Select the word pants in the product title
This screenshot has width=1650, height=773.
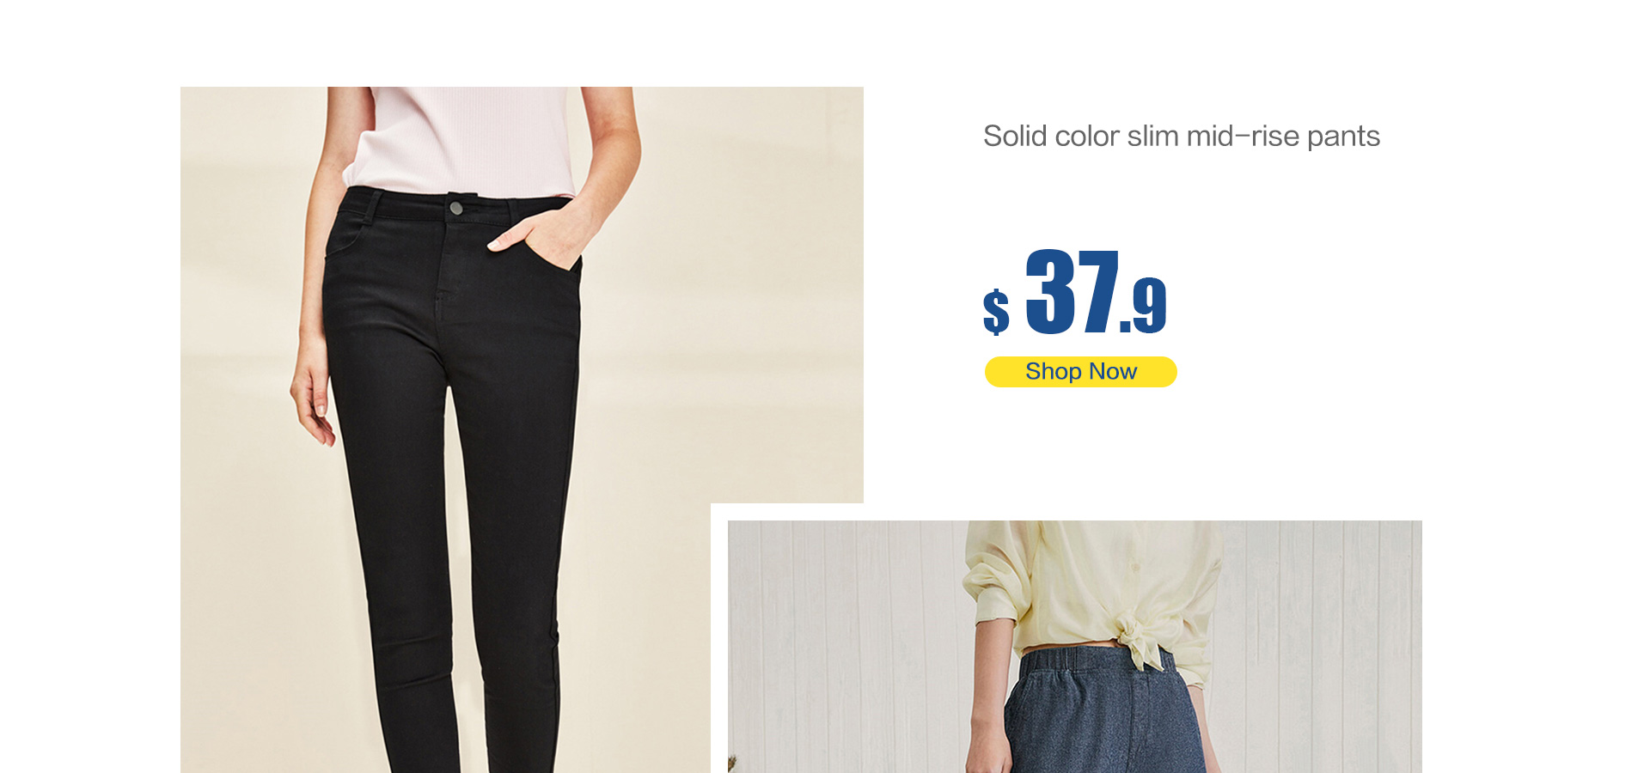click(1343, 137)
